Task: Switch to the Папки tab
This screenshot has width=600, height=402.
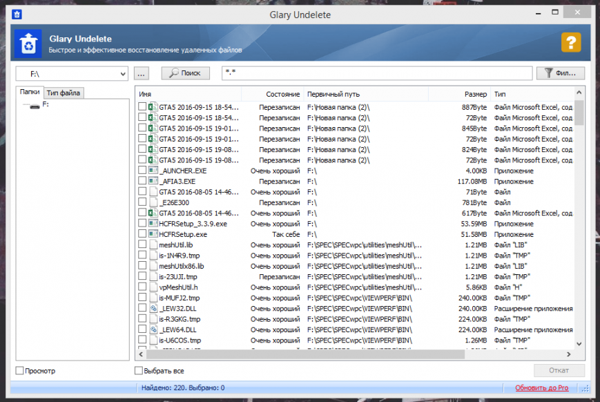Action: pos(30,92)
